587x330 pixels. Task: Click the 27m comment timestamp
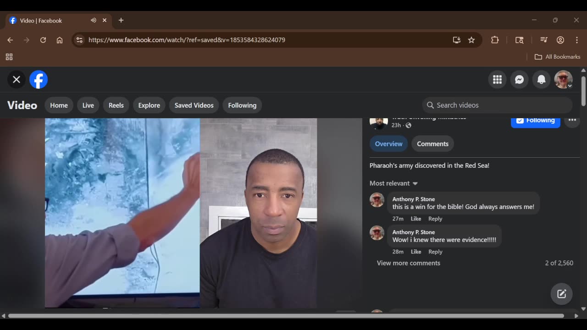click(398, 219)
